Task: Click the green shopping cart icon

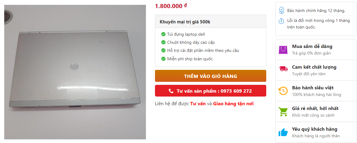Action: tap(283, 112)
